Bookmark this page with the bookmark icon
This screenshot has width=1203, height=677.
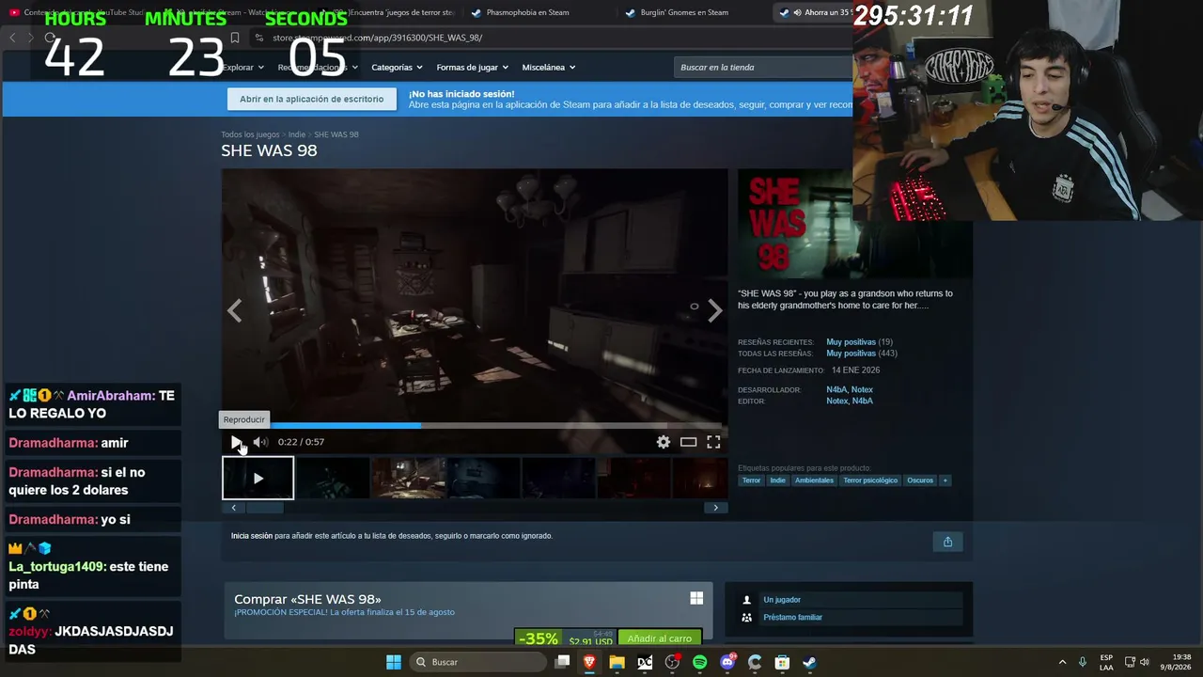(x=235, y=38)
